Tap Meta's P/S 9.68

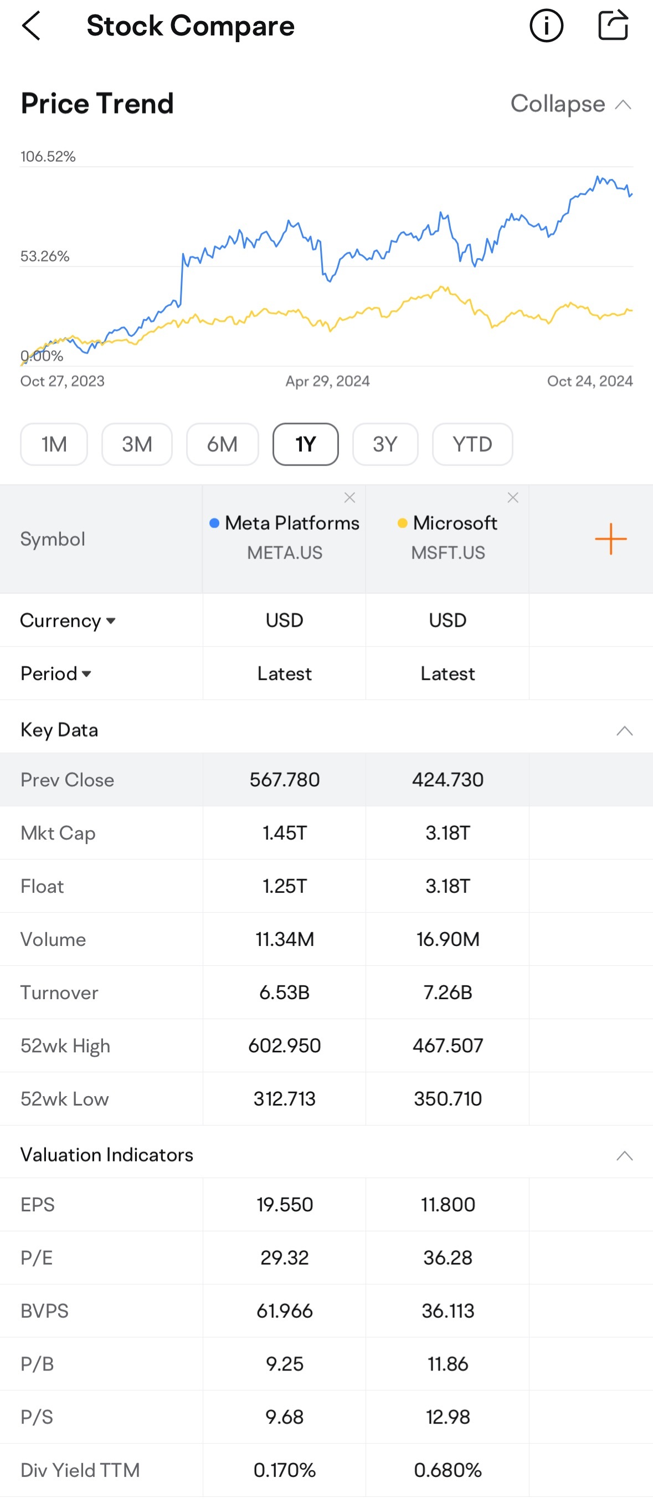point(285,1416)
